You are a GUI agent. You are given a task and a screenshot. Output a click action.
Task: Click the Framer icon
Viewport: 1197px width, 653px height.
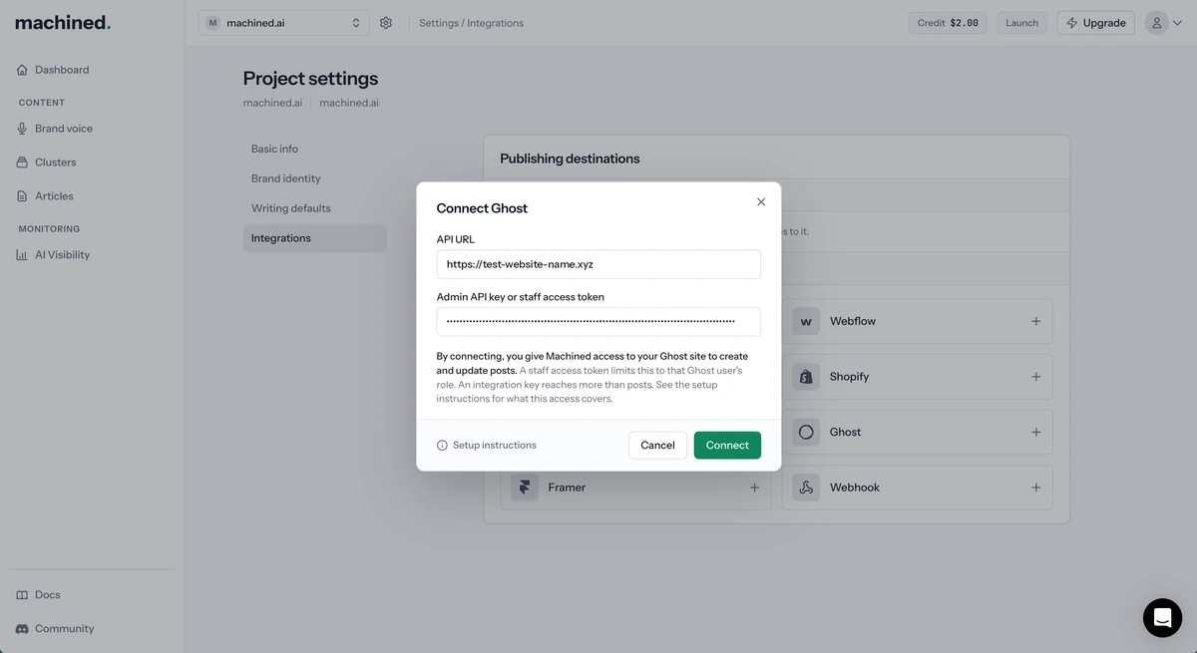pyautogui.click(x=525, y=488)
